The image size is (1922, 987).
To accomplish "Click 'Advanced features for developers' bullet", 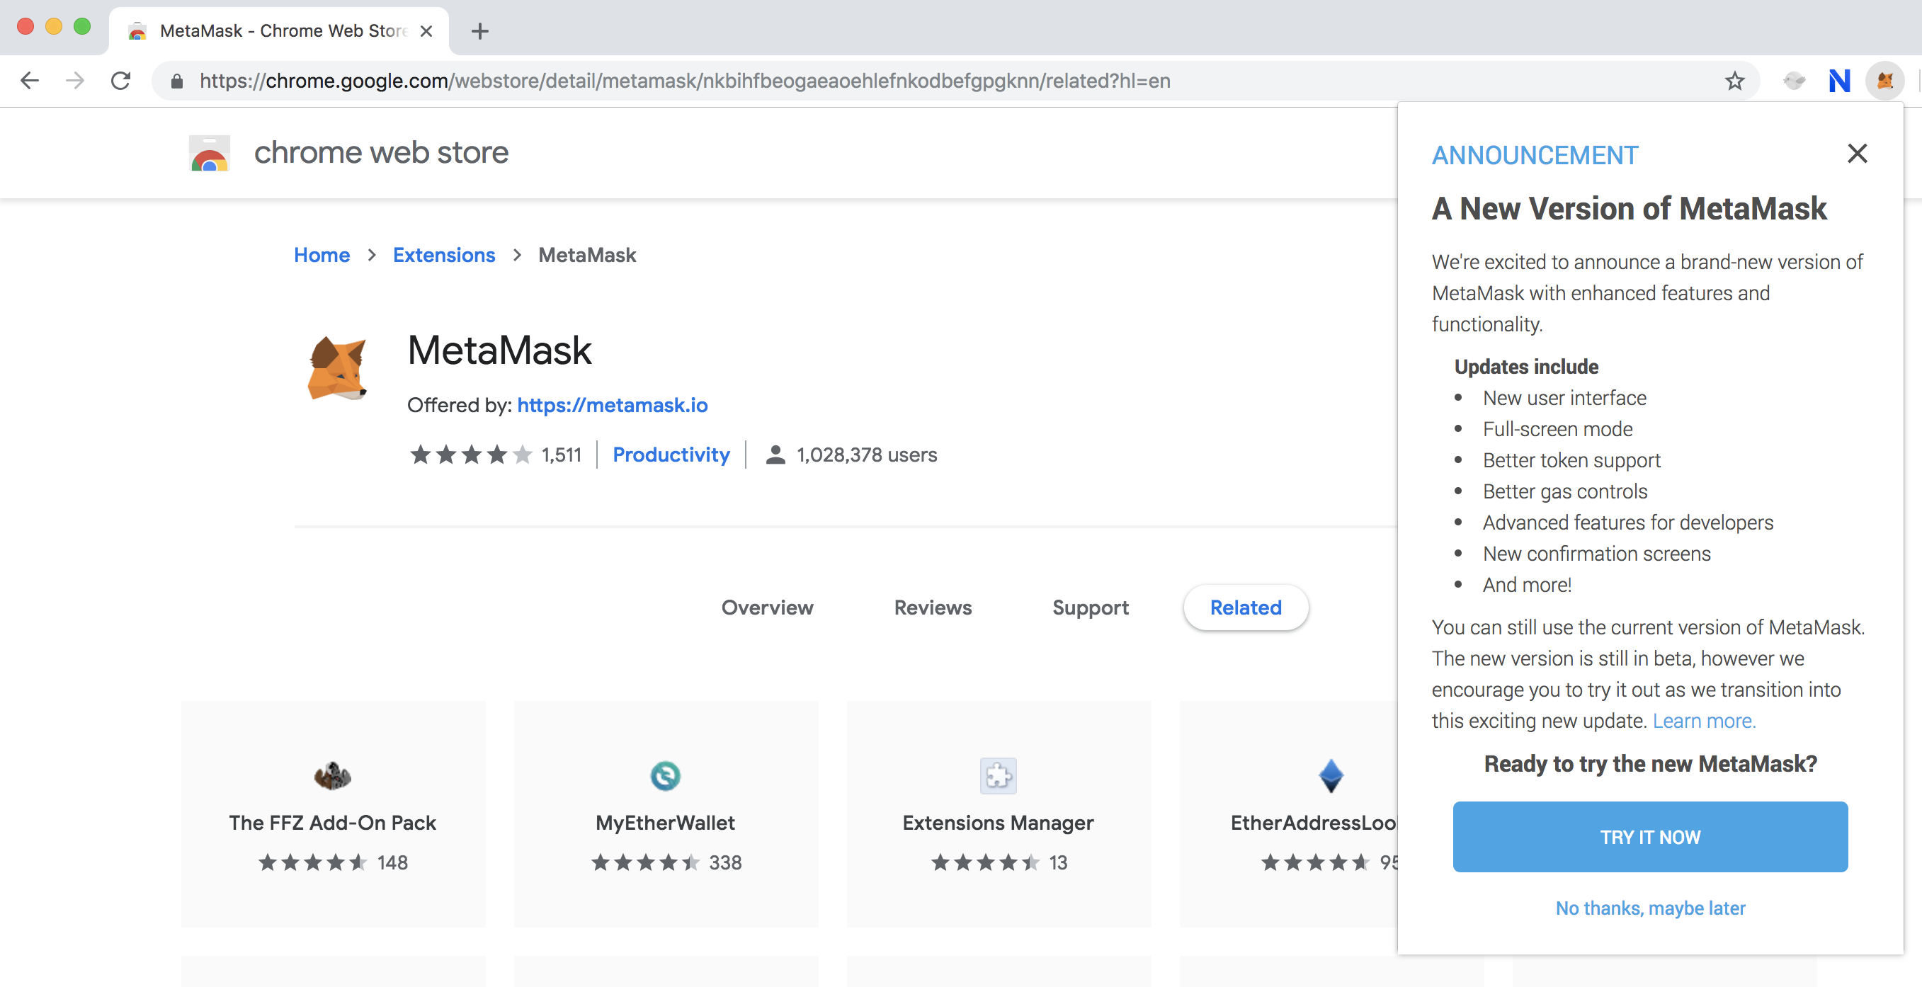I will (1628, 523).
